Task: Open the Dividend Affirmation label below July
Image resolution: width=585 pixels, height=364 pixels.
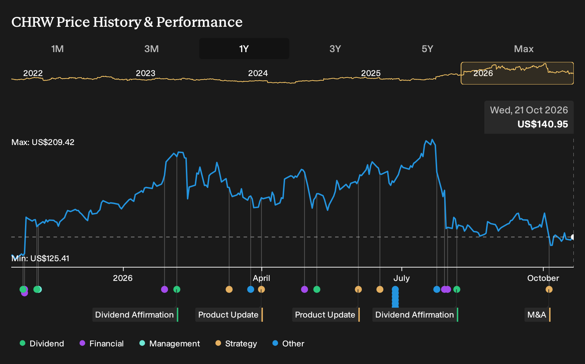Action: point(415,315)
